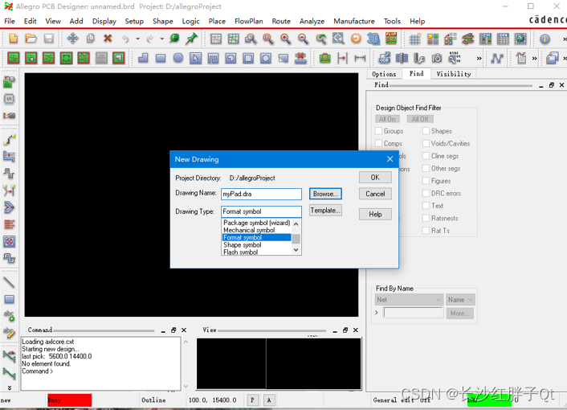This screenshot has height=410, width=567.
Task: Open the Undo history dropdown arrow
Action: point(138,39)
